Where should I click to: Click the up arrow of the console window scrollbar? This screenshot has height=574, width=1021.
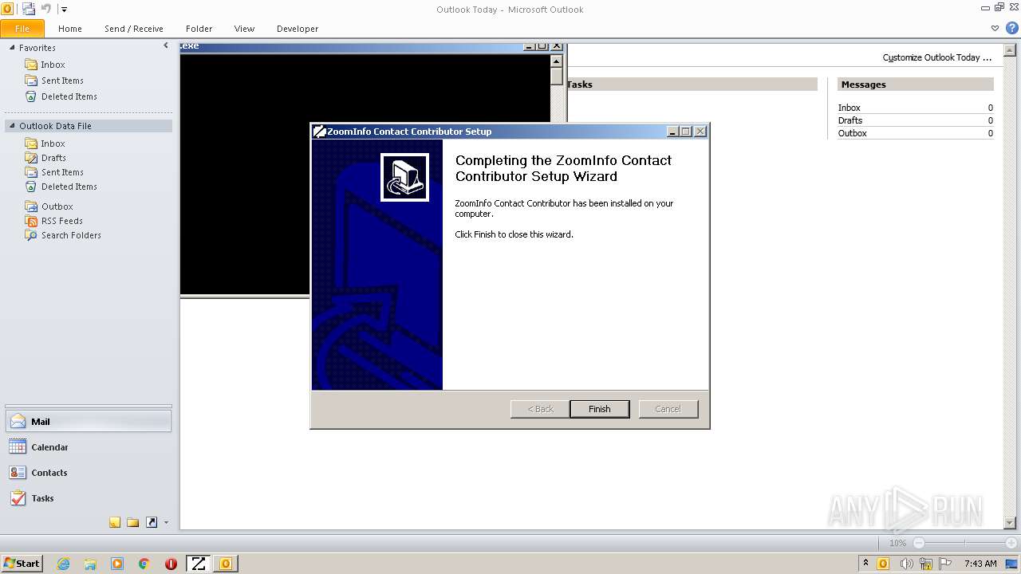(x=556, y=61)
